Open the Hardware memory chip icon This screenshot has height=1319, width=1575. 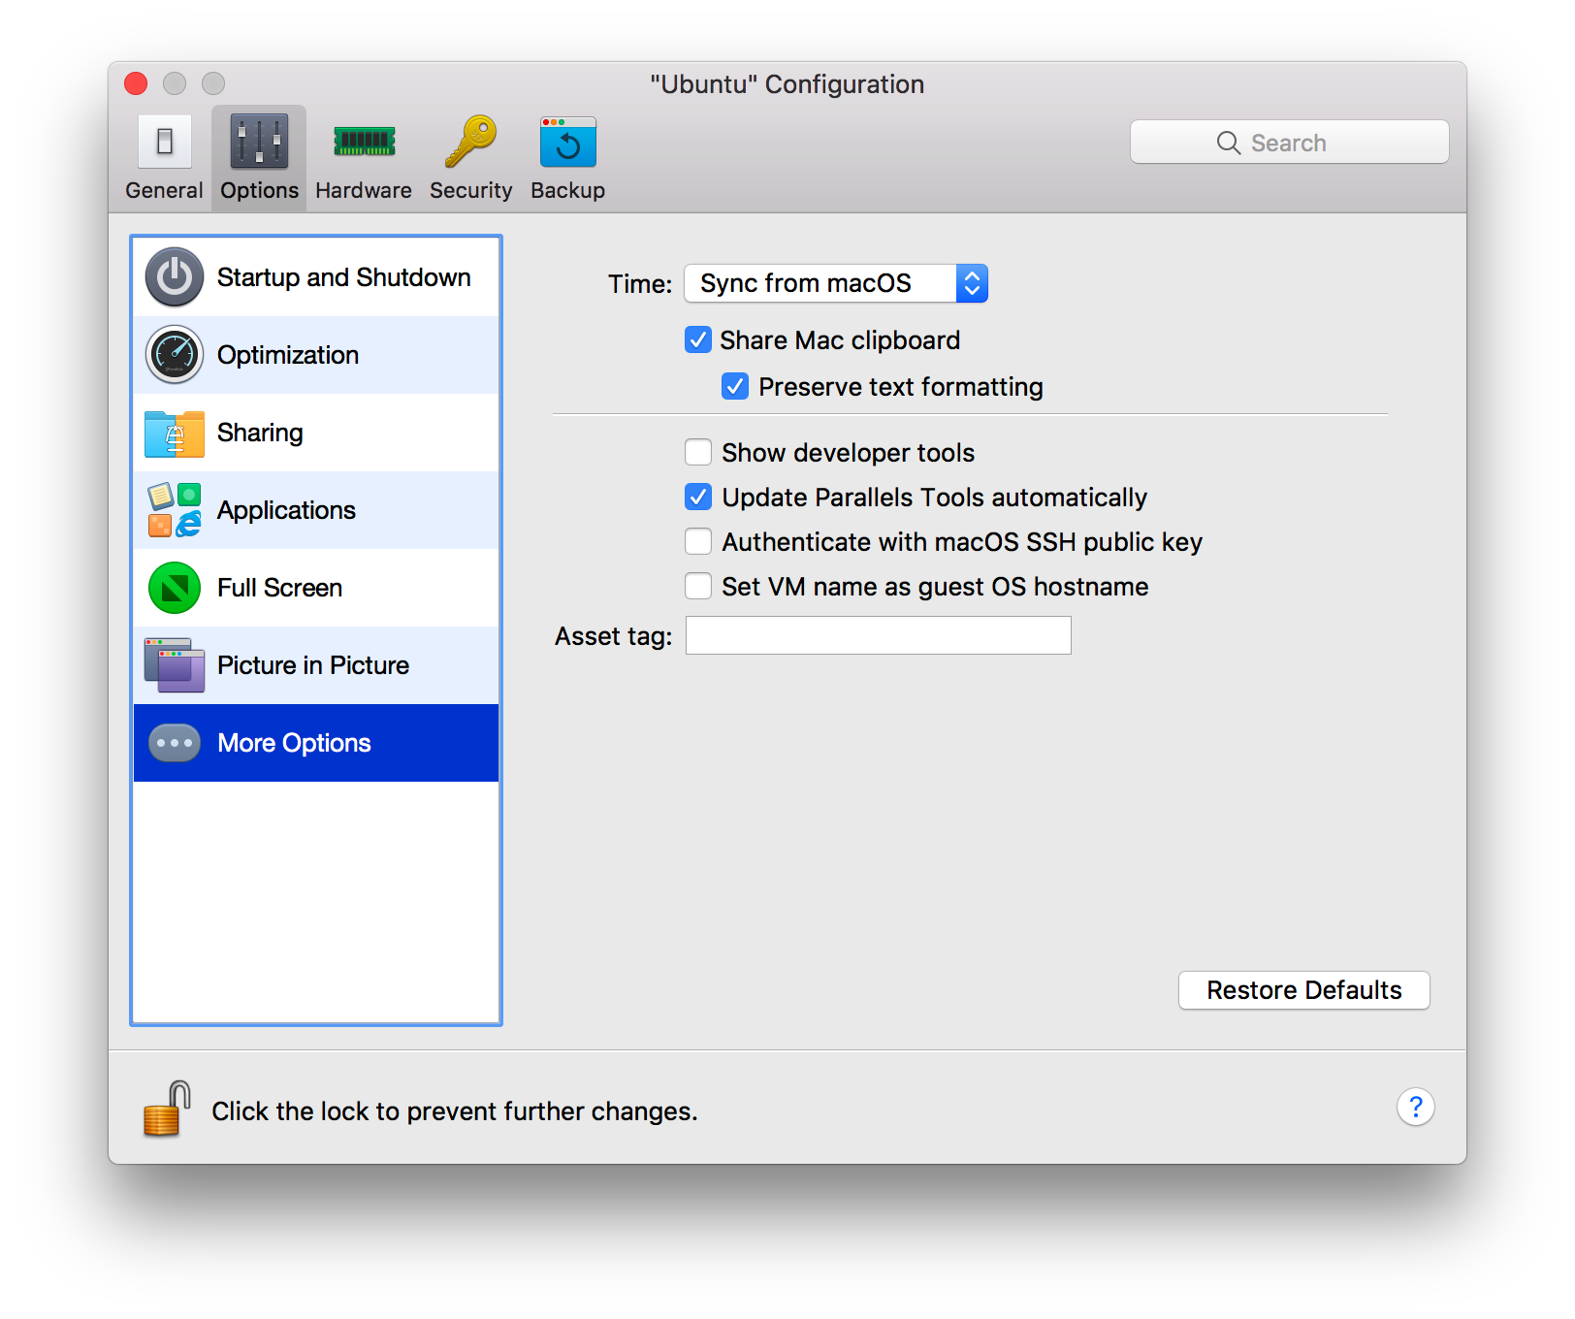(x=364, y=142)
